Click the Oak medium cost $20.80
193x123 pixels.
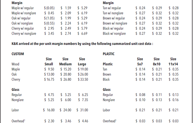point(65,74)
